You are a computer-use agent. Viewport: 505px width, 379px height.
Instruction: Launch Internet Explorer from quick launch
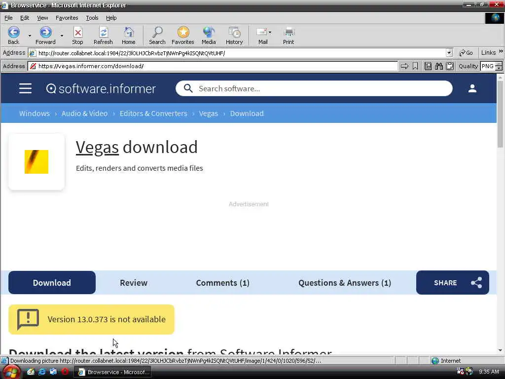click(42, 372)
